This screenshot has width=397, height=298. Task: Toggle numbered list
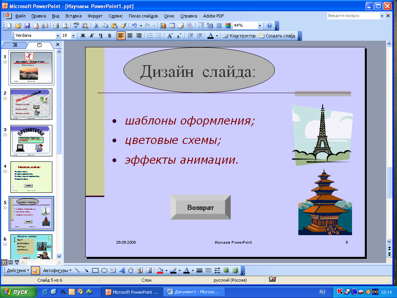coord(150,36)
